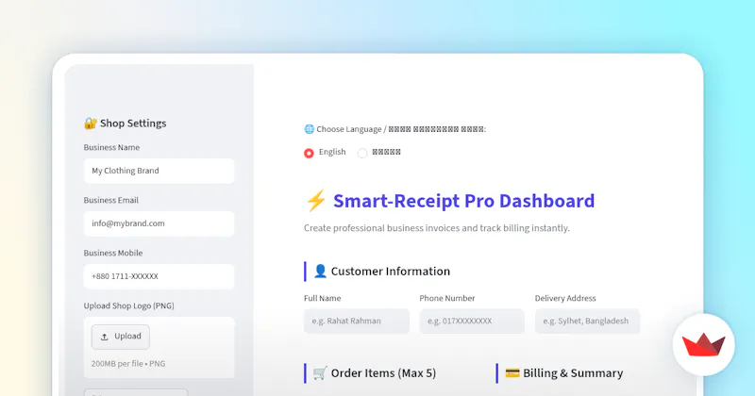Viewport: 755px width, 396px height.
Task: Click the Customer Information heading
Action: [x=391, y=271]
